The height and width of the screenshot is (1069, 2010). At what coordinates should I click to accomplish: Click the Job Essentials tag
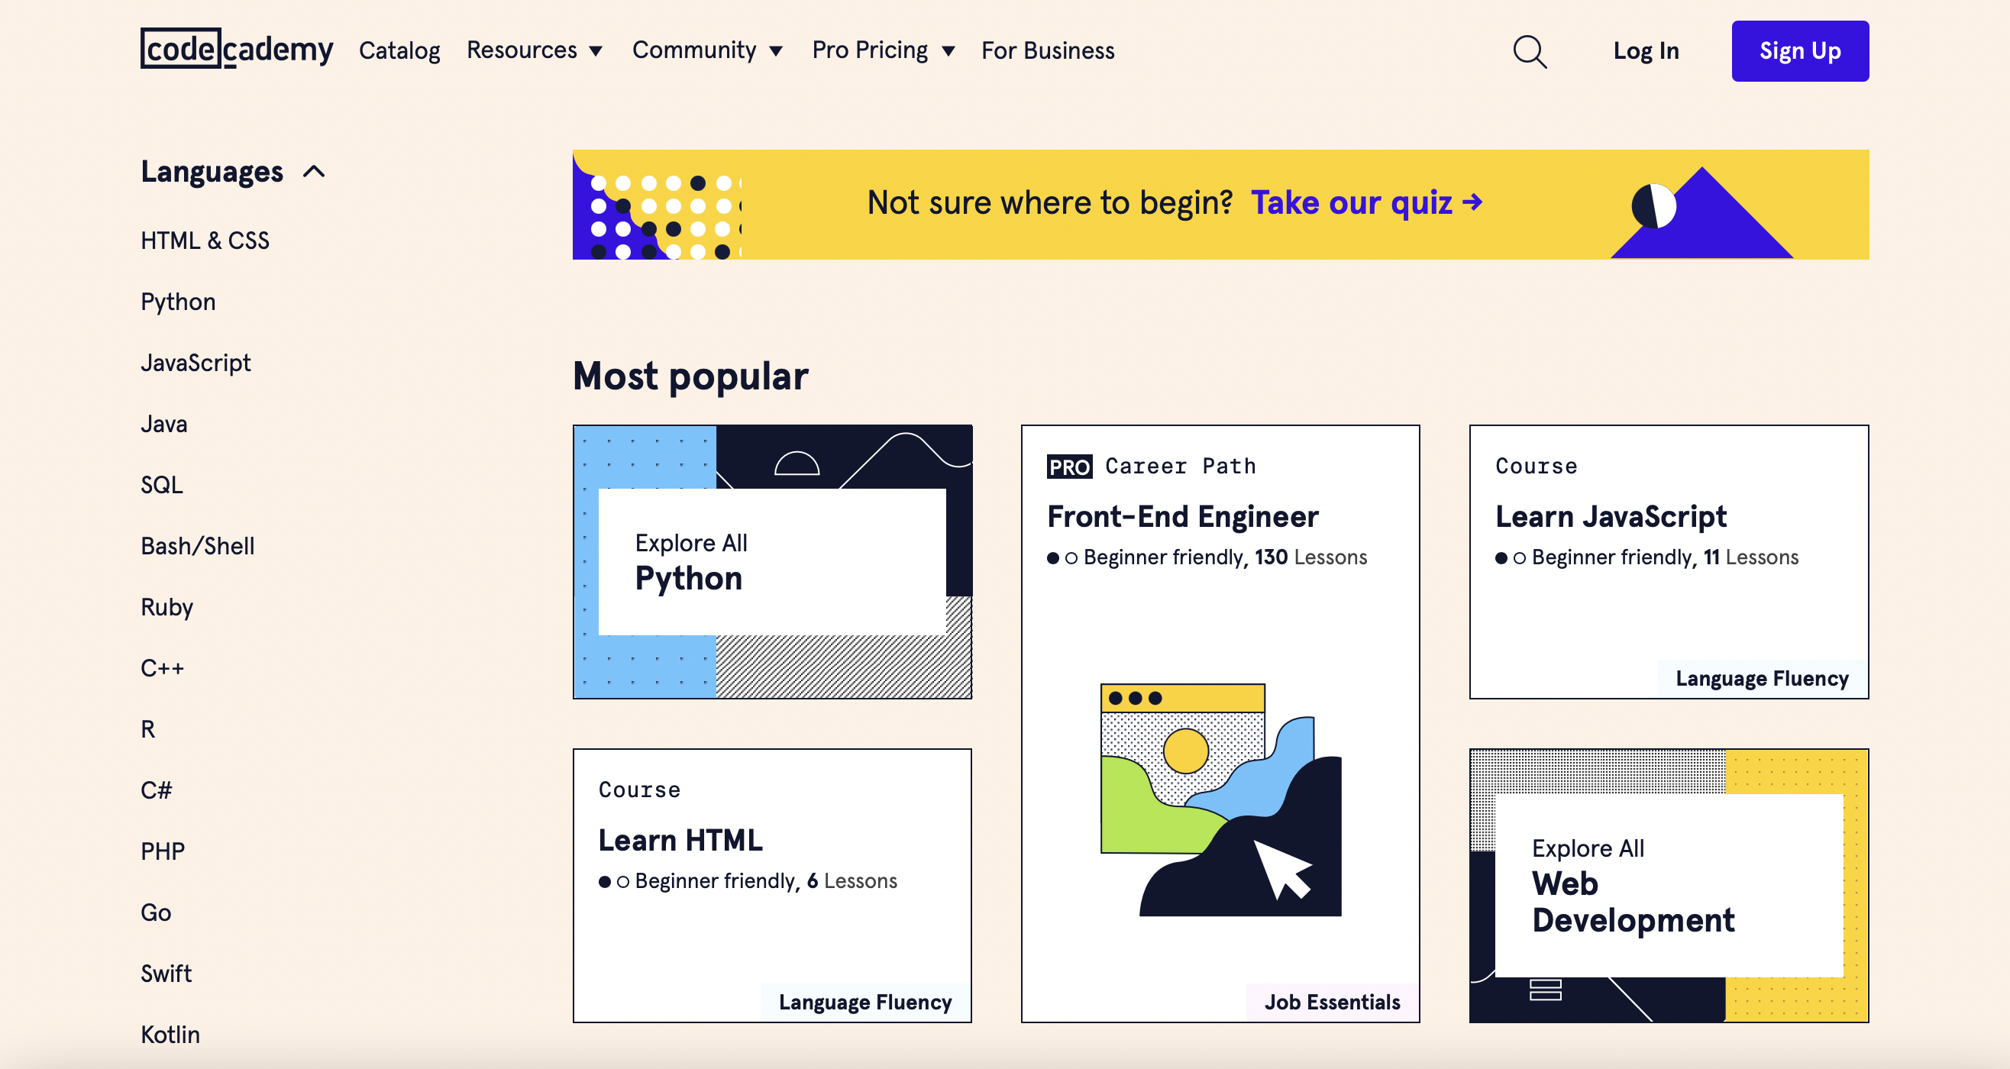[x=1332, y=1003]
